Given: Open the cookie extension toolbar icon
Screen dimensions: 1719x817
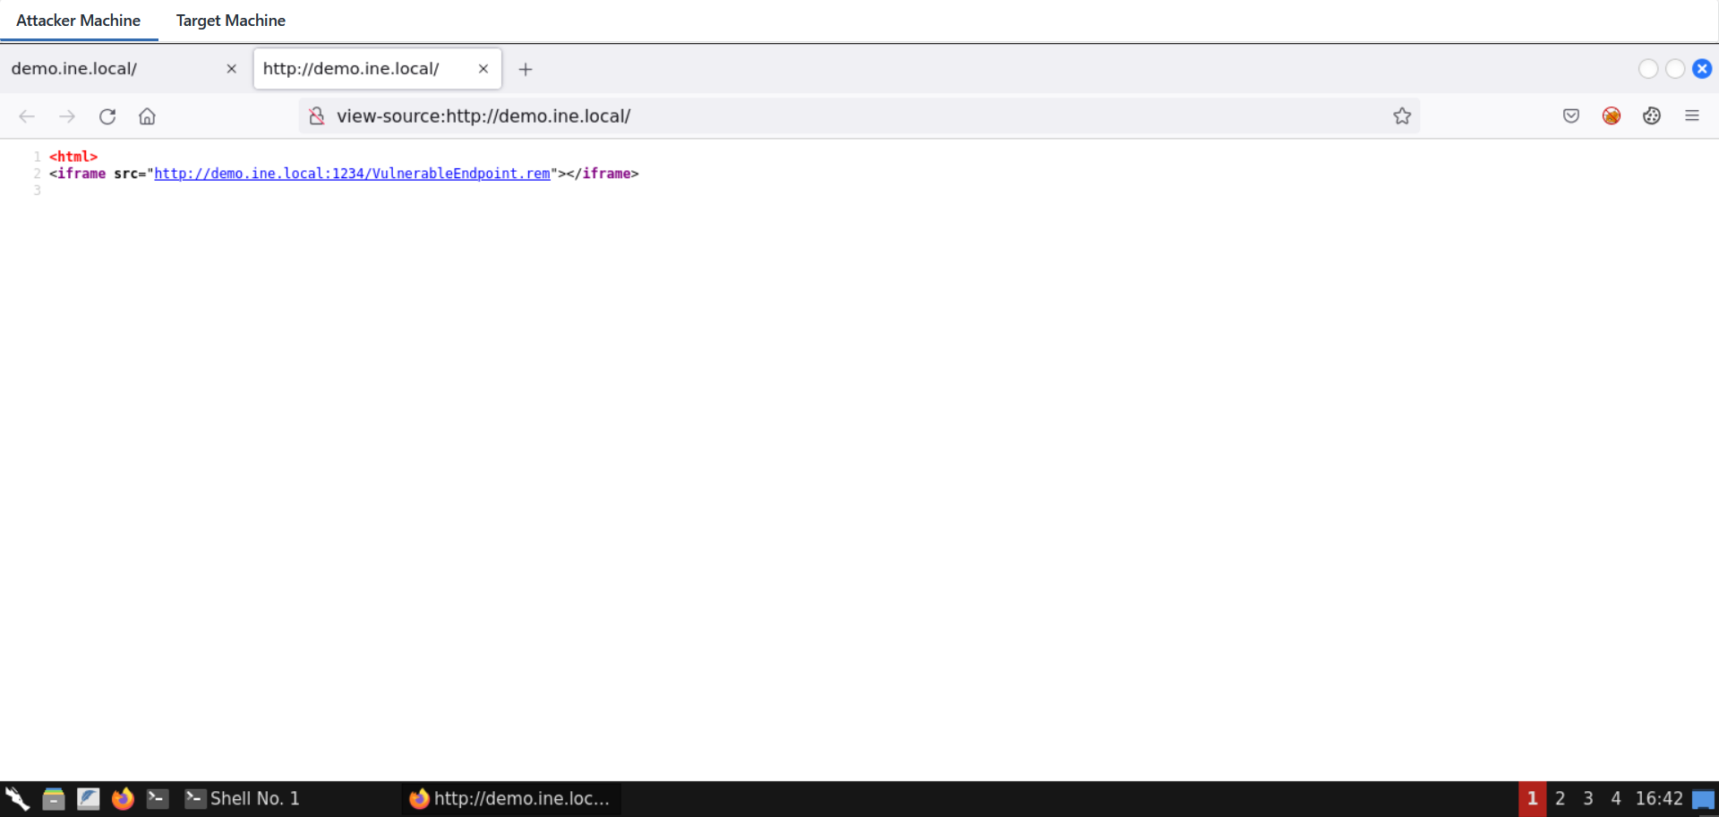Looking at the screenshot, I should (x=1651, y=116).
